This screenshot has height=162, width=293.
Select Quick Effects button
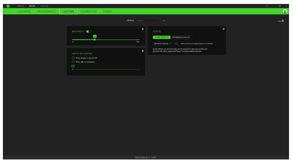click(162, 37)
